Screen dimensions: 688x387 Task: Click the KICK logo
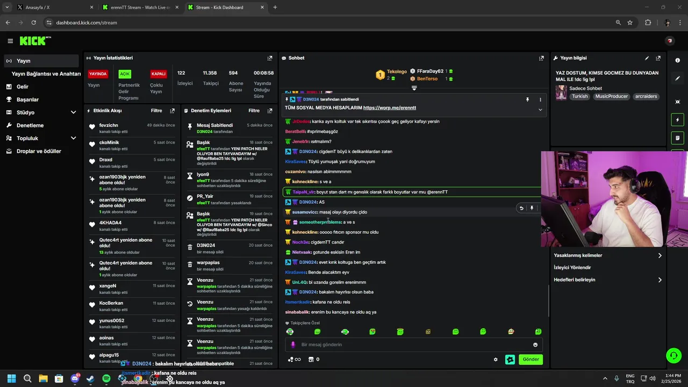click(35, 41)
